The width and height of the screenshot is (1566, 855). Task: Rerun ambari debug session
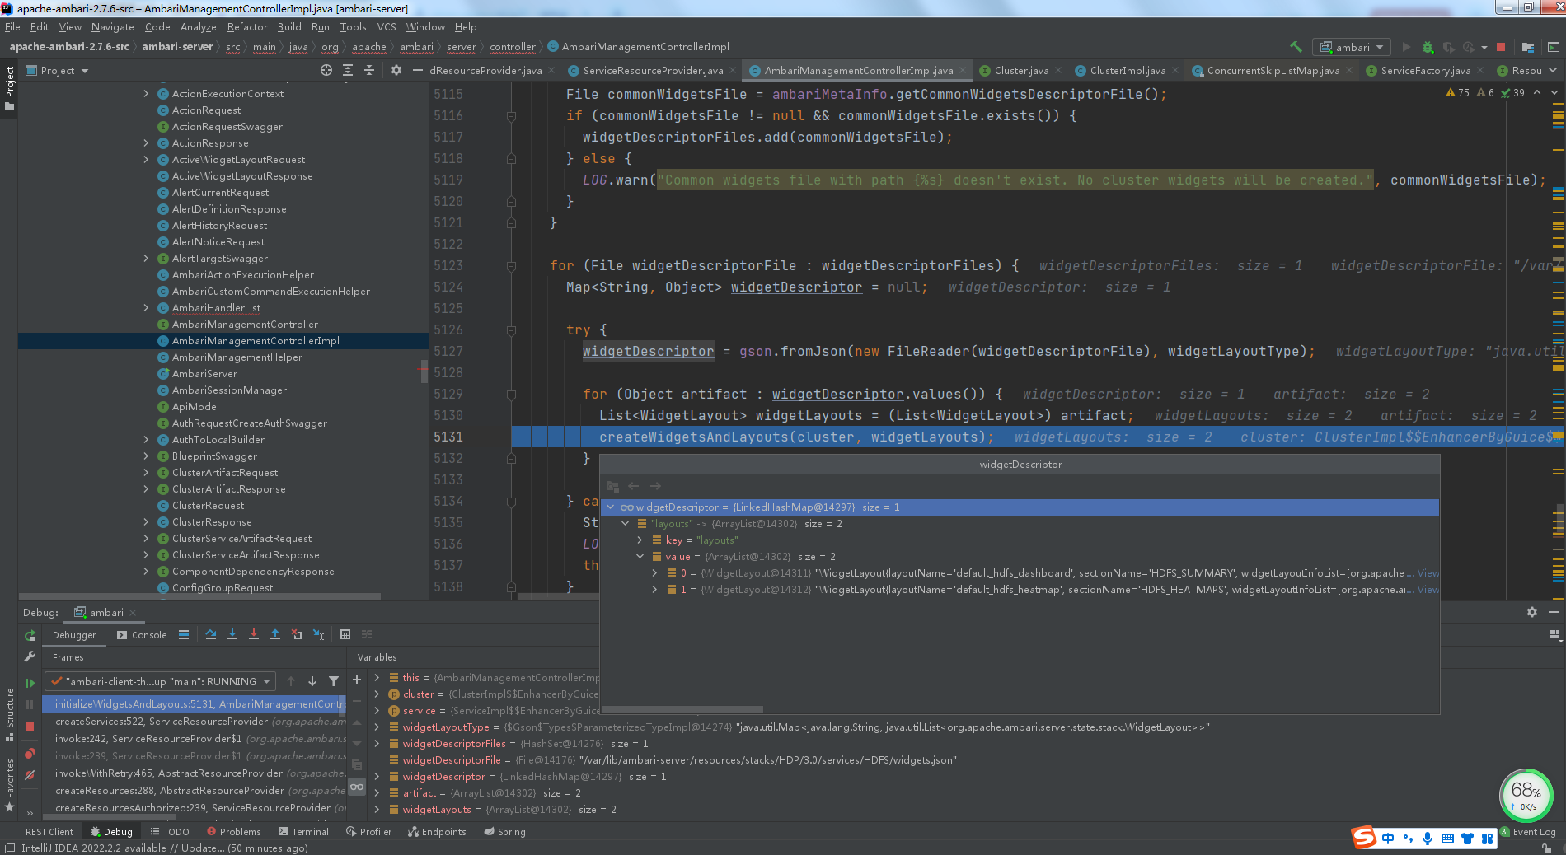(30, 635)
